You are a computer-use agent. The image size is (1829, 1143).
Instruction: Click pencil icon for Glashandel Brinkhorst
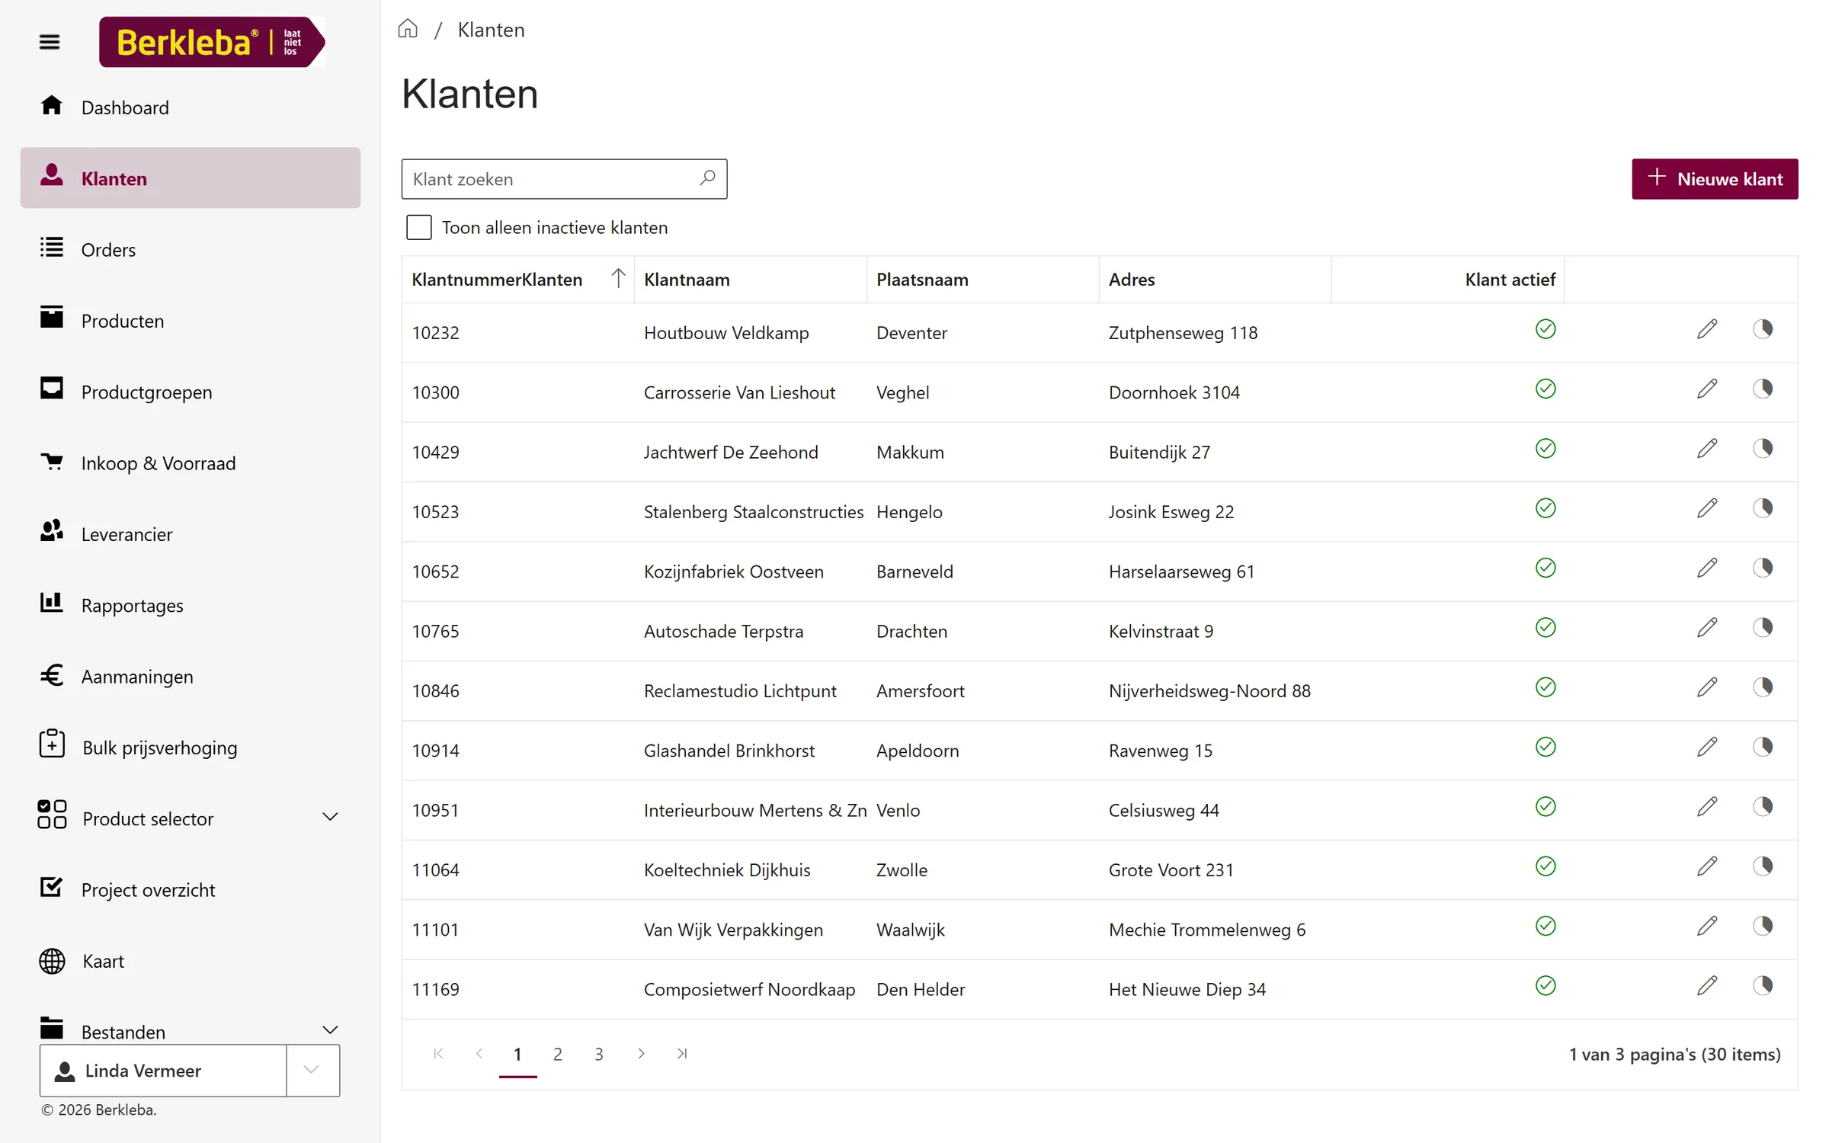(1707, 747)
